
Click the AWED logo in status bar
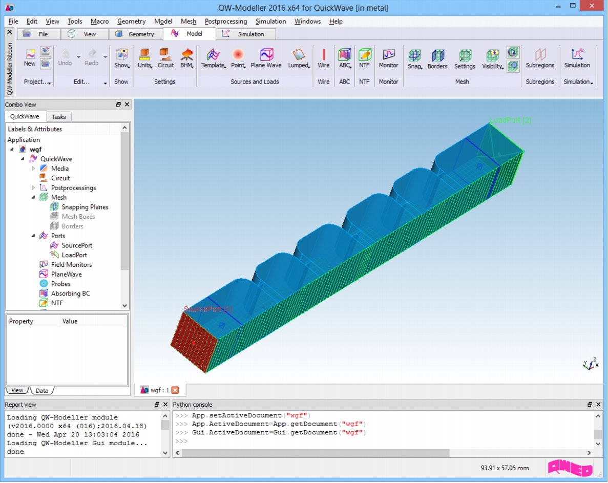570,468
